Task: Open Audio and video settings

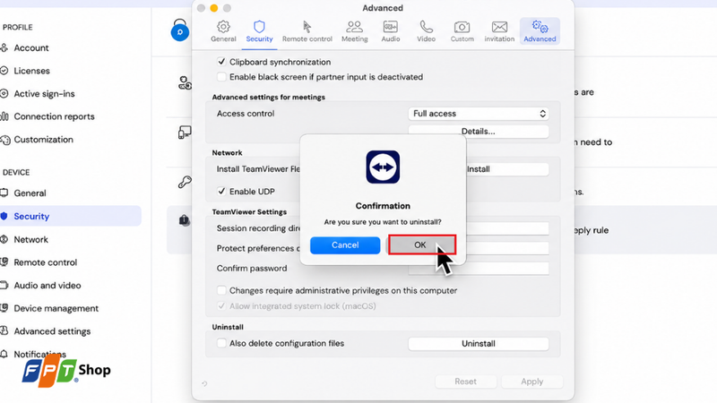Action: pyautogui.click(x=48, y=285)
